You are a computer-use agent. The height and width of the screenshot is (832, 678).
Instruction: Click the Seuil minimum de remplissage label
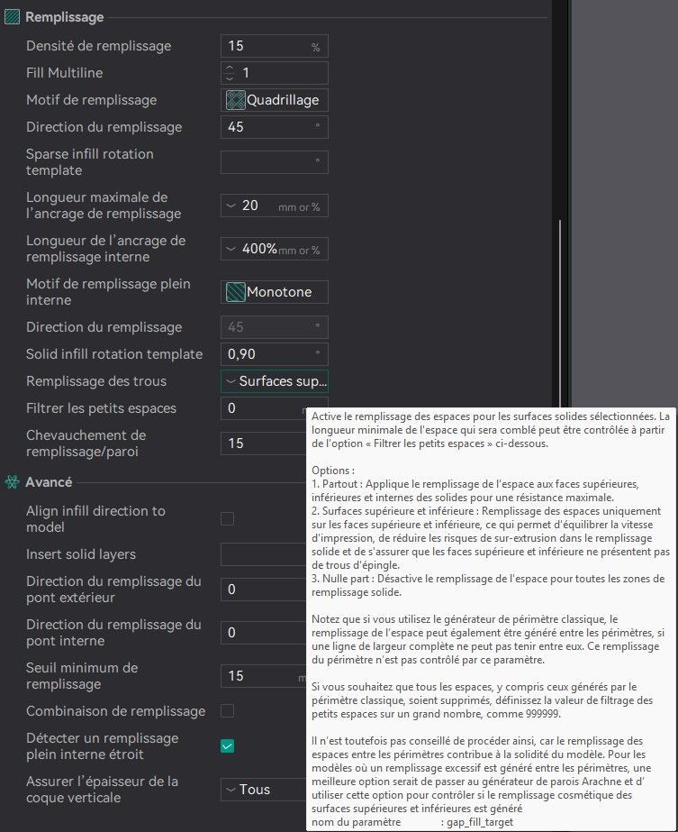[82, 676]
